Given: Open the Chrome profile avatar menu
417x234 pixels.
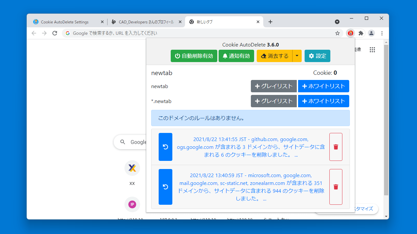Looking at the screenshot, I should pyautogui.click(x=371, y=33).
